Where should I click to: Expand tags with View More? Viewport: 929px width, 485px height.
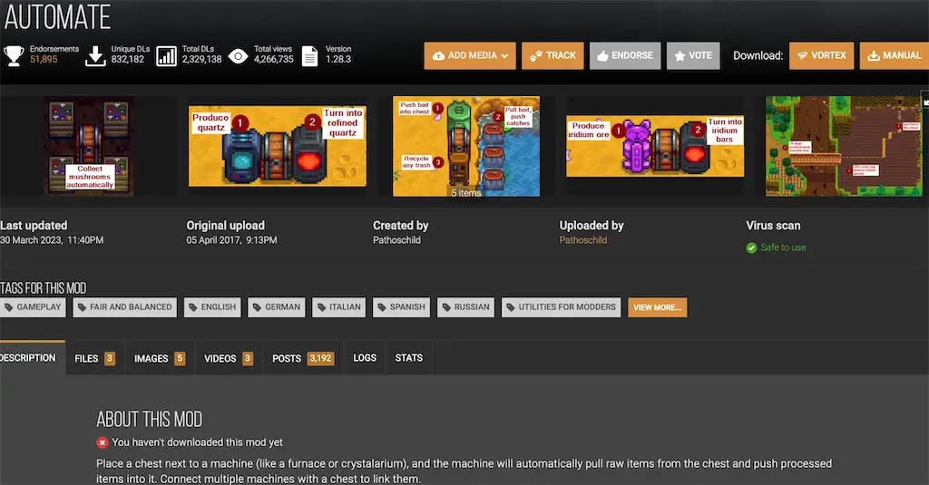click(658, 307)
